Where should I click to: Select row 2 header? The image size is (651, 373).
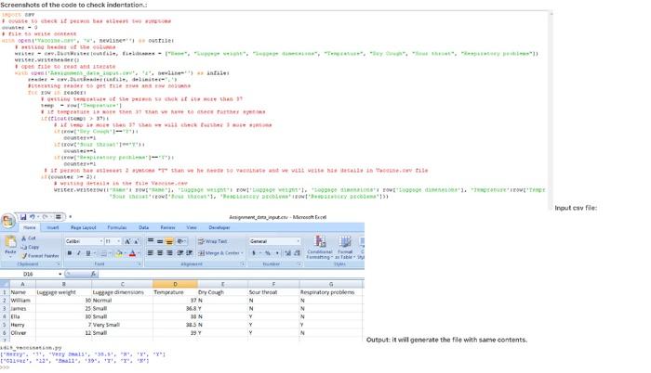[5, 300]
